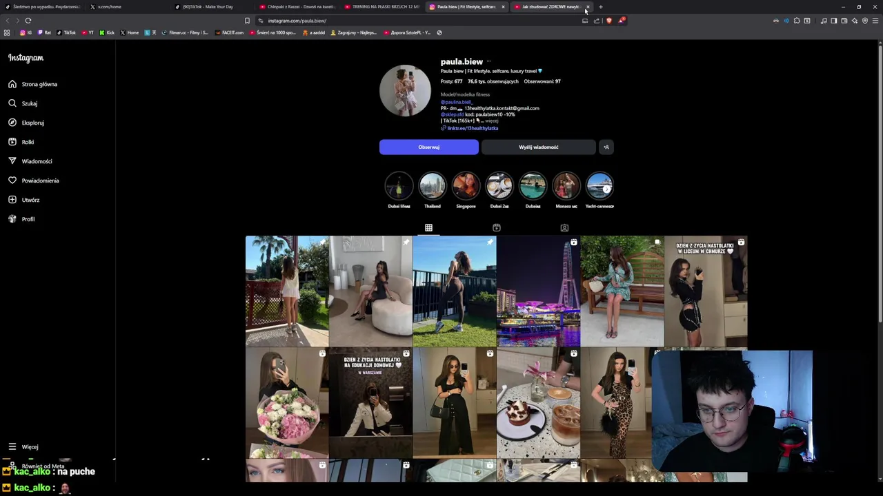Click the suggested accounts add-person button
883x496 pixels.
click(x=606, y=147)
